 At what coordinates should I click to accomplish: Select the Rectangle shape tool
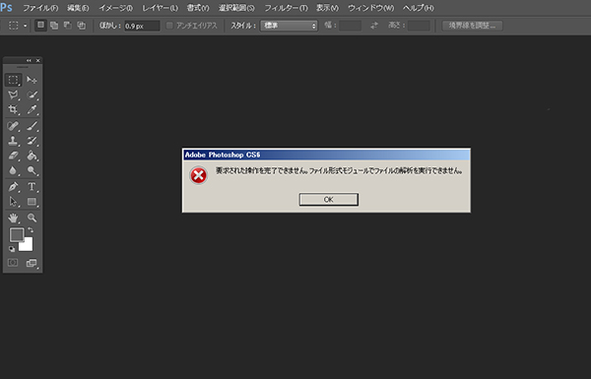[32, 202]
